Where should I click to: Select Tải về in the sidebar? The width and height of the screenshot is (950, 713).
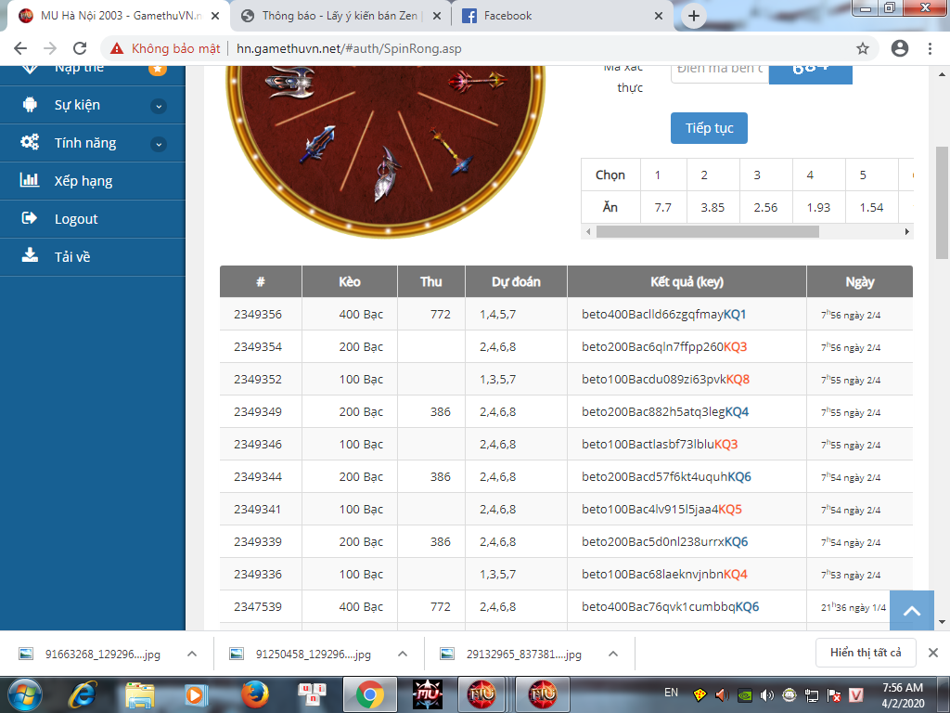coord(71,257)
